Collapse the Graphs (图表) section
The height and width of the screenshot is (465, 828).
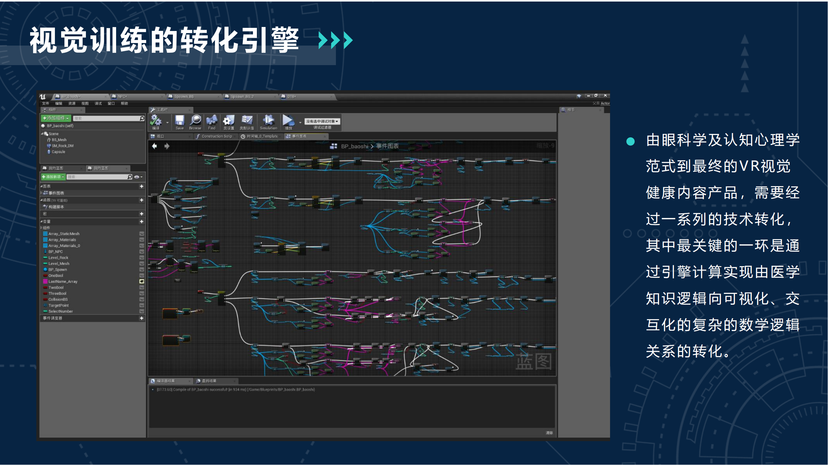[42, 186]
